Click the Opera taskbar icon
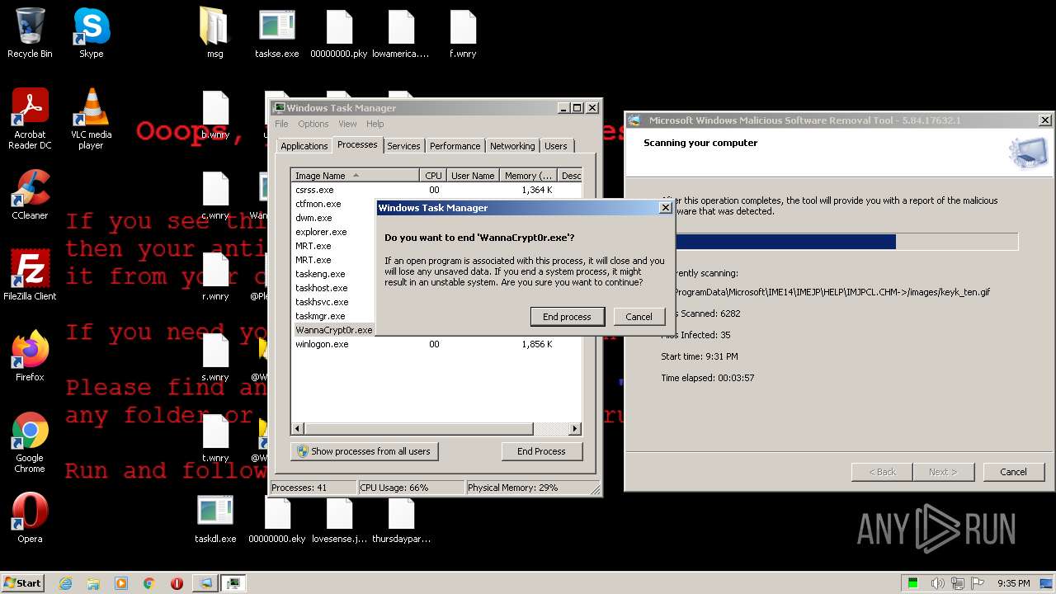Image resolution: width=1056 pixels, height=594 pixels. pos(177,583)
